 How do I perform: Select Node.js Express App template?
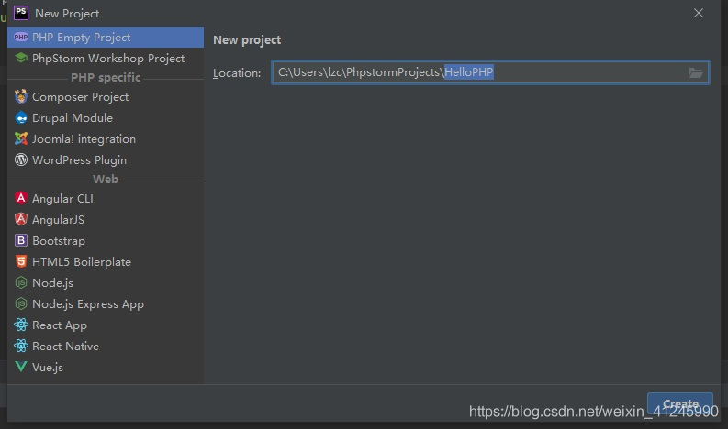(x=87, y=304)
